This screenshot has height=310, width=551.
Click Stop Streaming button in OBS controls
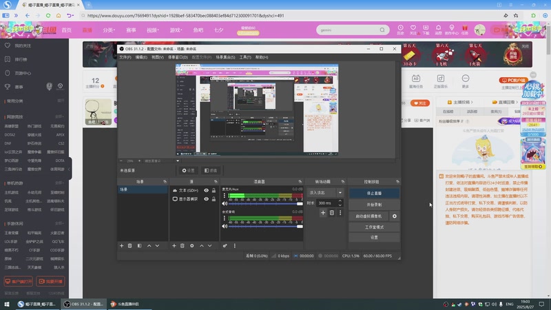(x=374, y=193)
